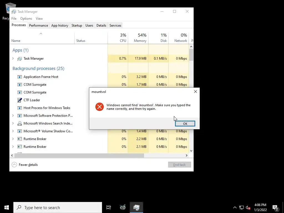Click the Apps (1) group header
Viewport: 284px width, 213px height.
click(x=21, y=50)
